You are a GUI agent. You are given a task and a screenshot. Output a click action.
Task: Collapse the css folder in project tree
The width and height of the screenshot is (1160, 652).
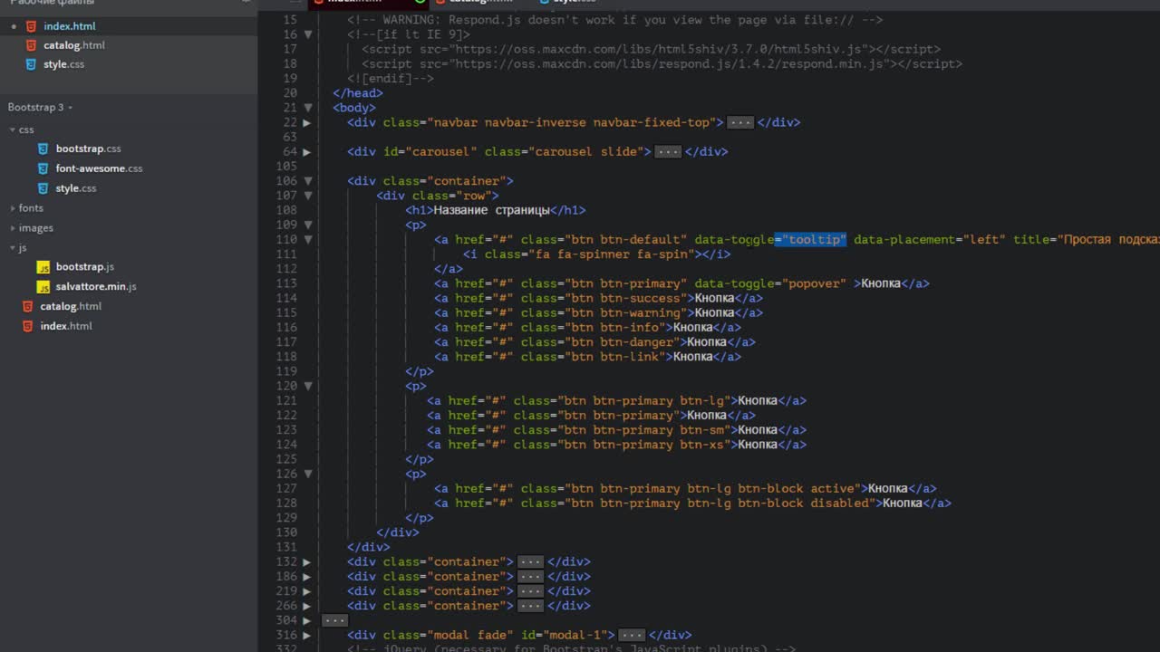click(13, 129)
